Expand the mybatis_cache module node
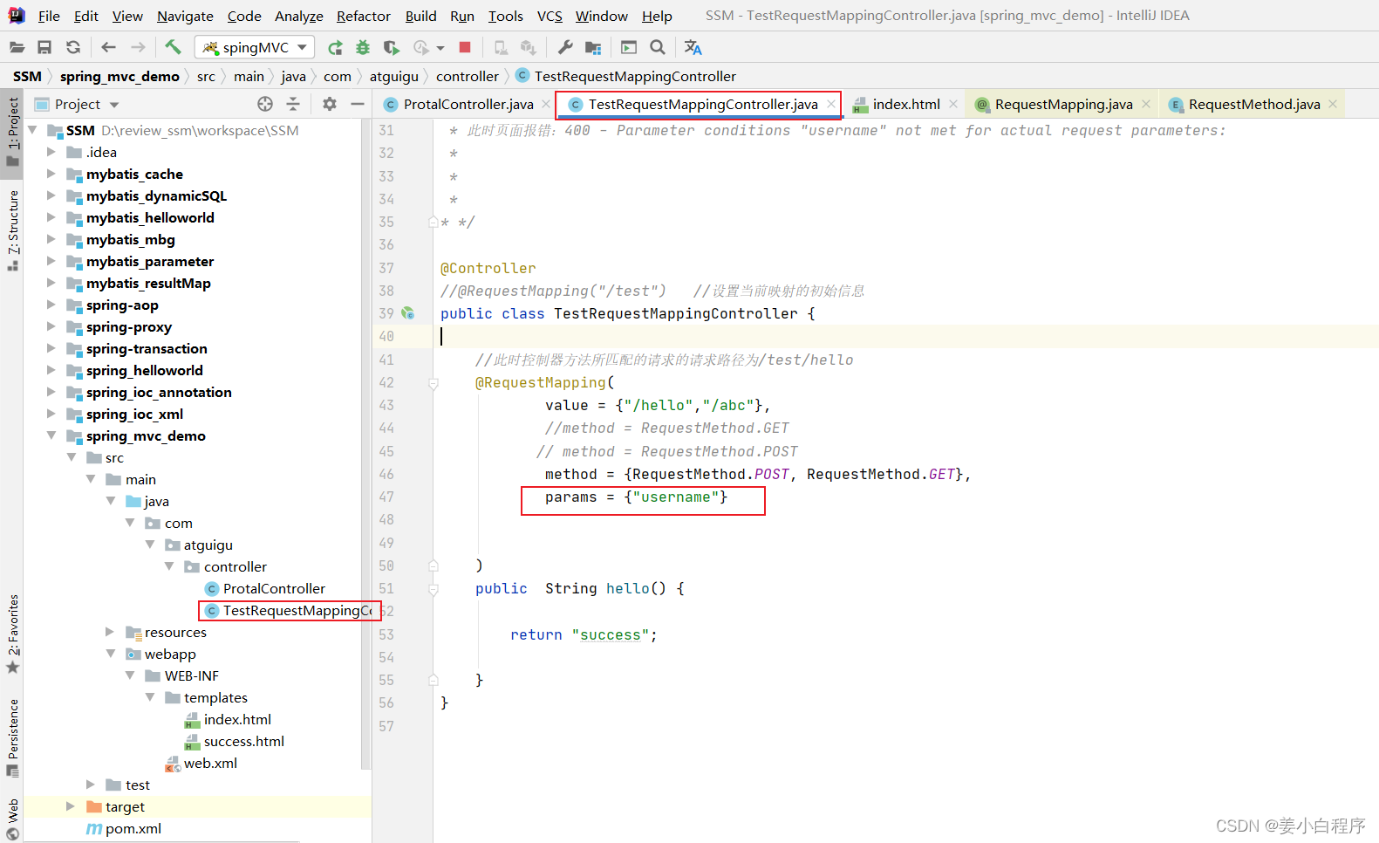1379x843 pixels. point(51,174)
